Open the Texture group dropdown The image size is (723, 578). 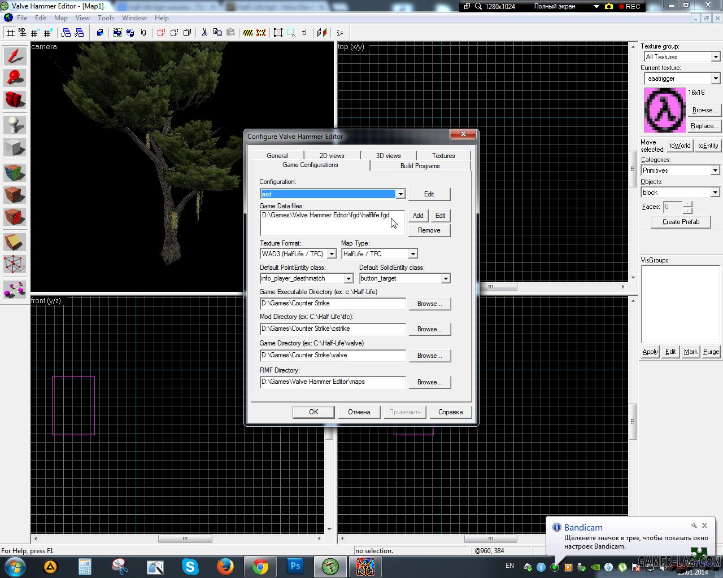pyautogui.click(x=716, y=57)
